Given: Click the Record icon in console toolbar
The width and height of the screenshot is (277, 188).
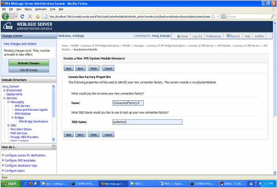Looking at the screenshot, I should coord(228,36).
